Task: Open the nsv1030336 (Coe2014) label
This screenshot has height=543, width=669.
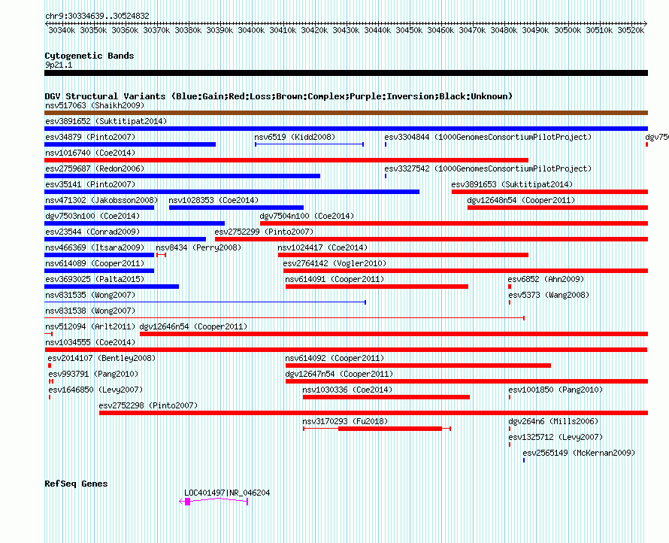Action: point(347,390)
